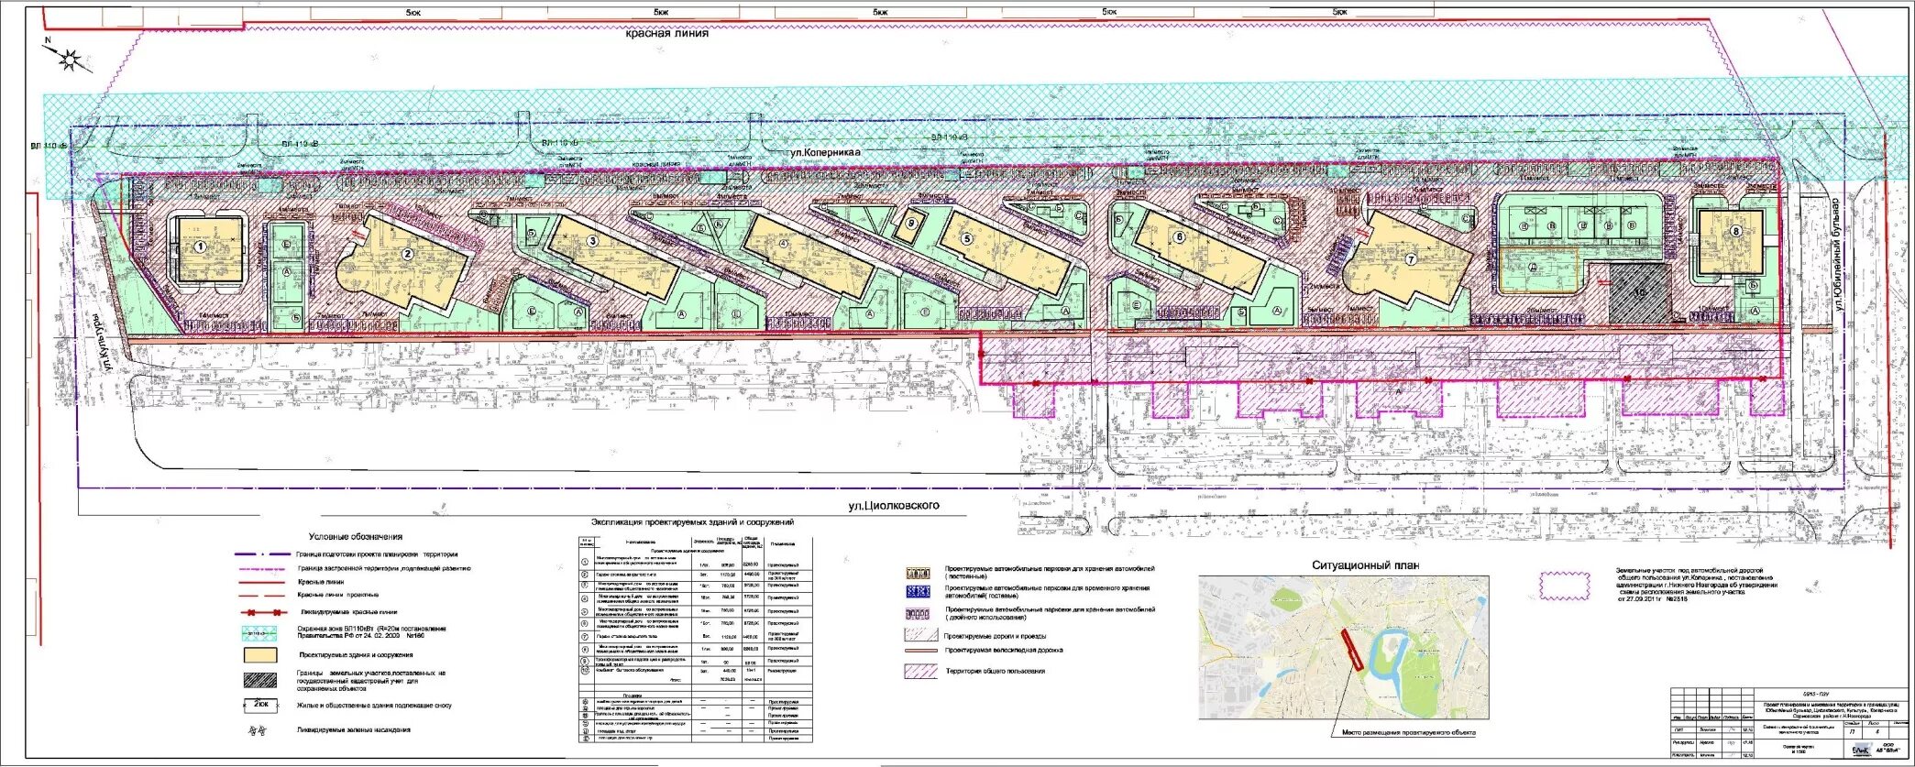Click 'Ликвидируемые зеленые насаждения' legend text
Viewport: 1915px width, 767px height.
coord(354,731)
